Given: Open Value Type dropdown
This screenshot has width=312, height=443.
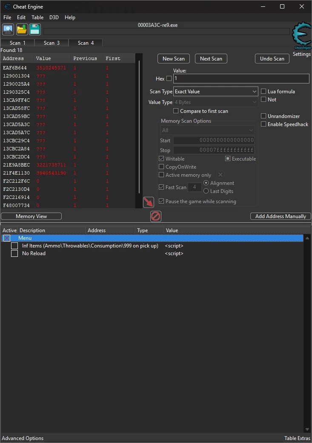Looking at the screenshot, I should pyautogui.click(x=215, y=102).
